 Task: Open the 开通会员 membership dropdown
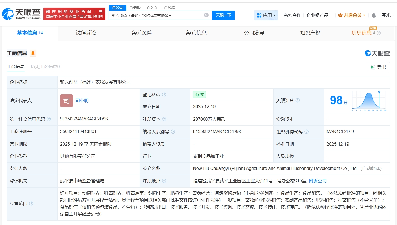352,15
